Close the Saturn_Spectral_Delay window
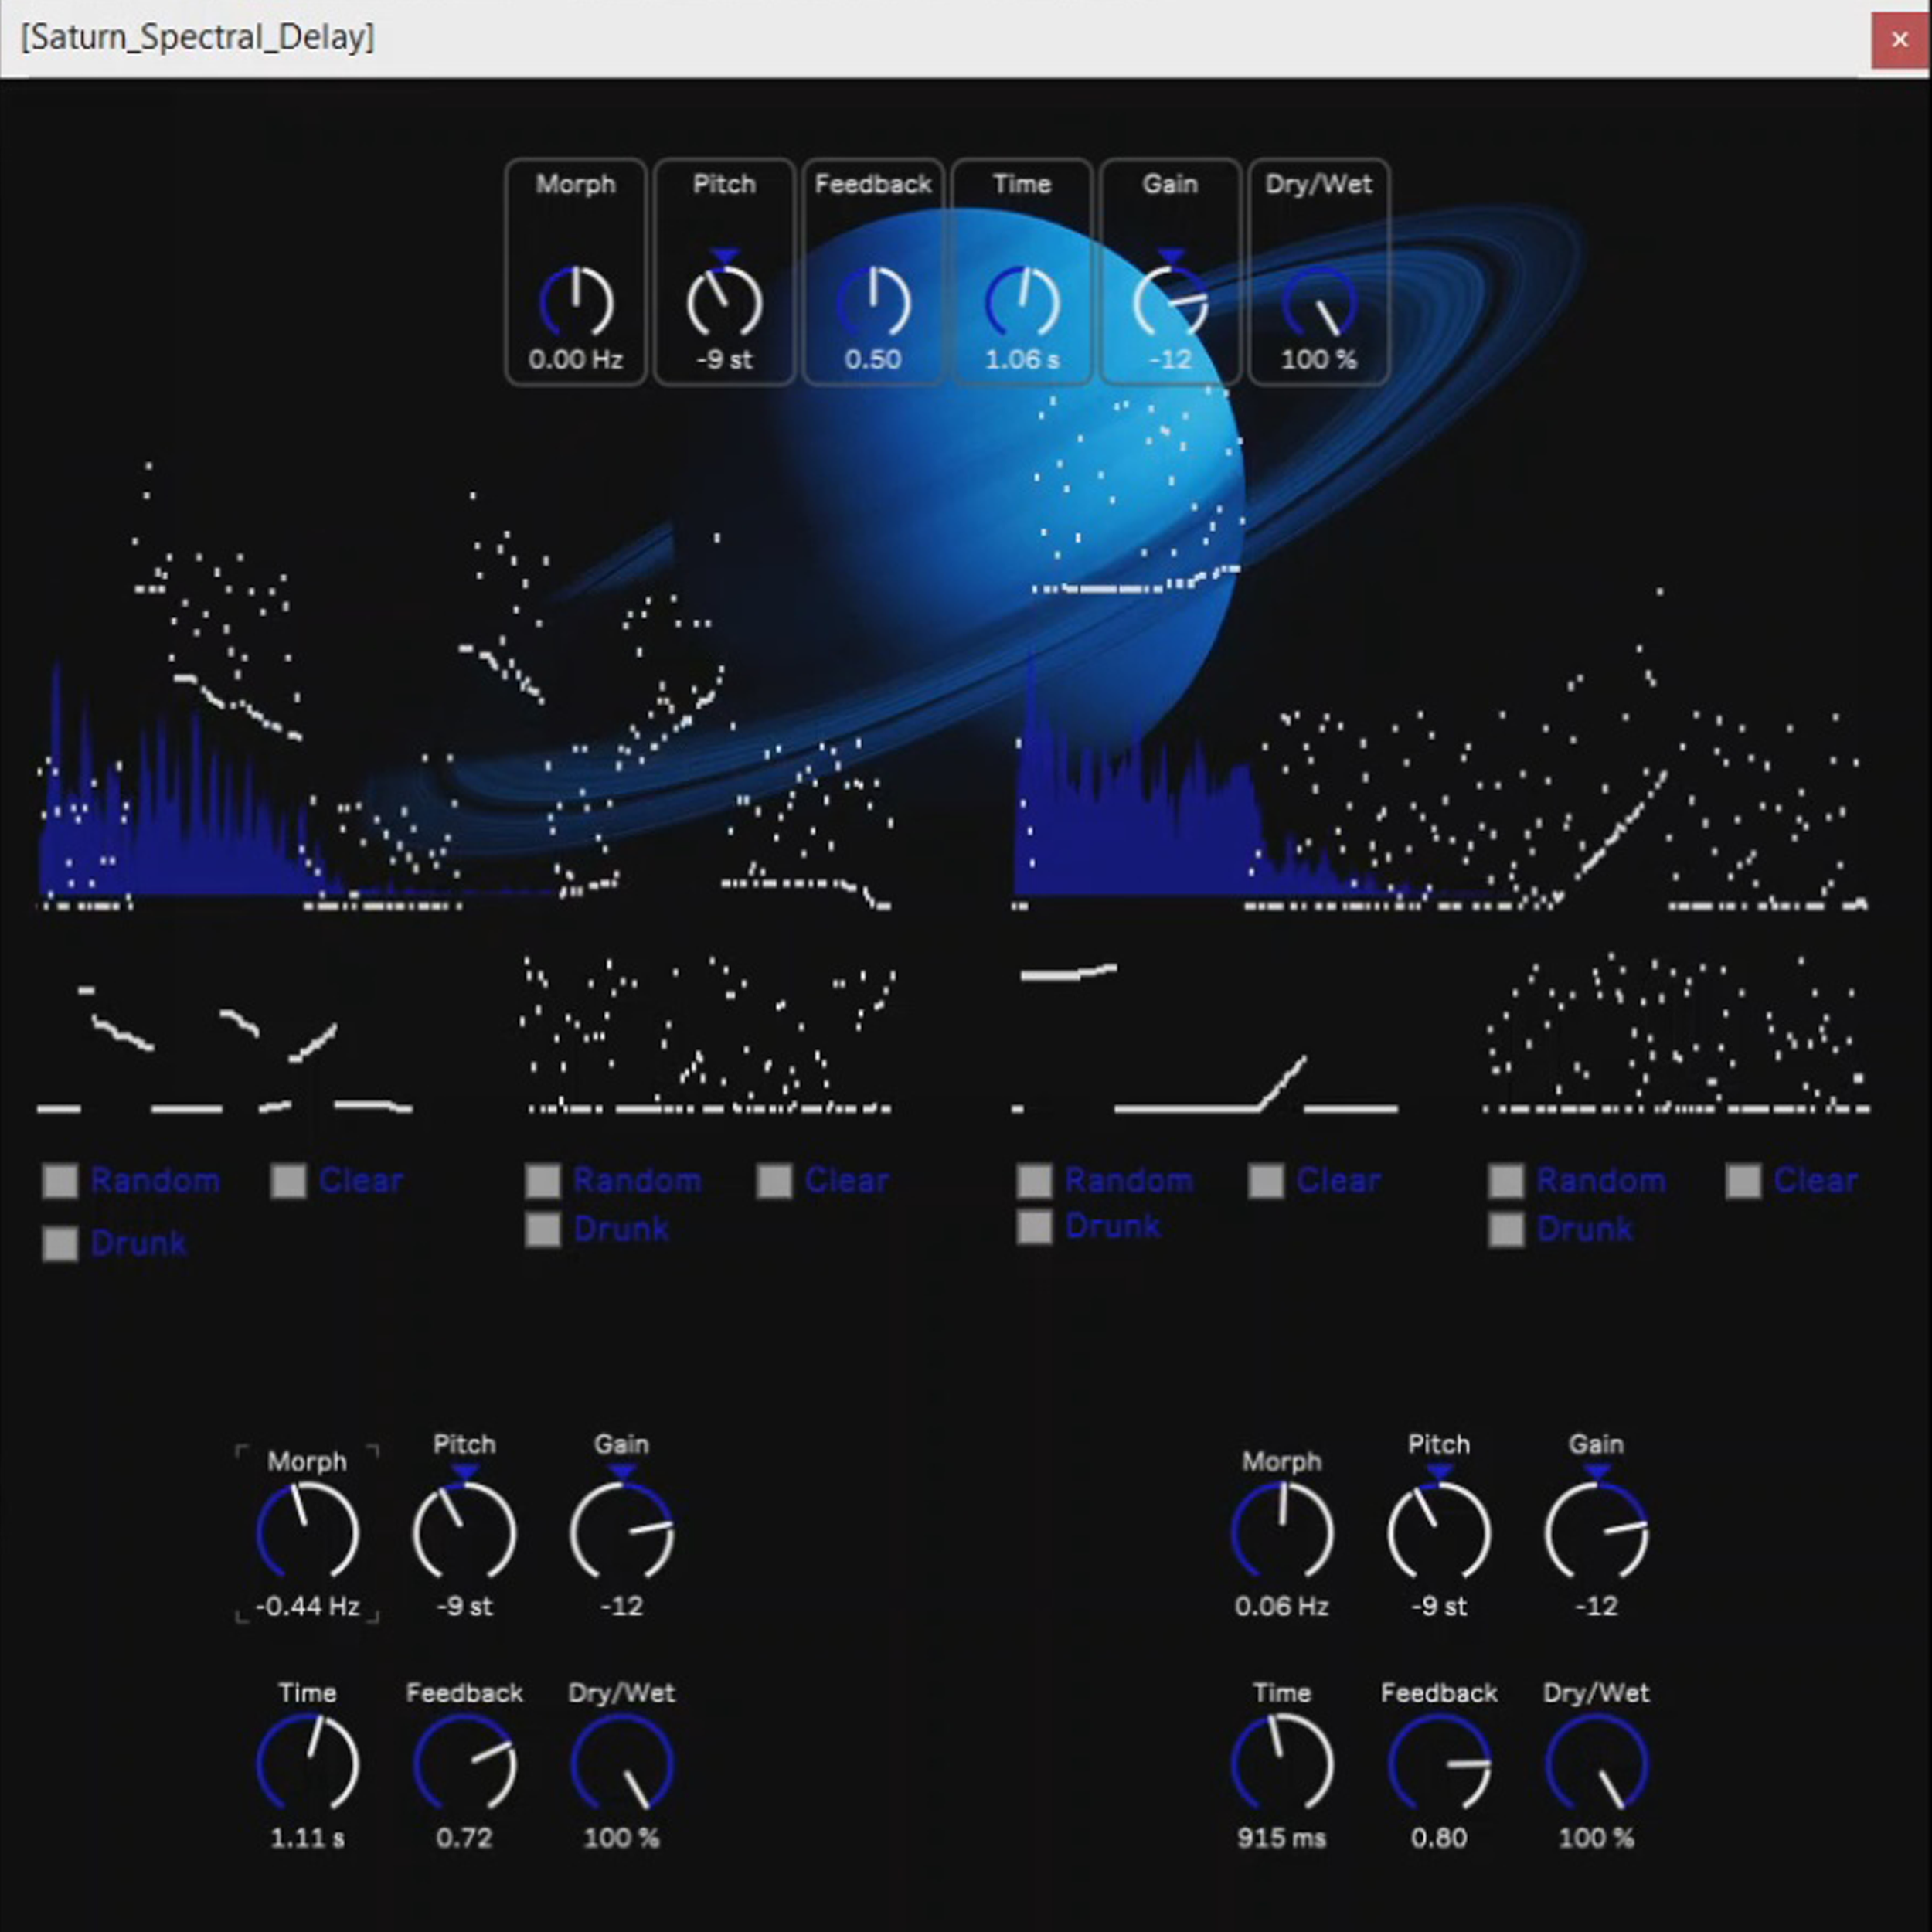Screen dimensions: 1932x1932 pyautogui.click(x=1899, y=40)
